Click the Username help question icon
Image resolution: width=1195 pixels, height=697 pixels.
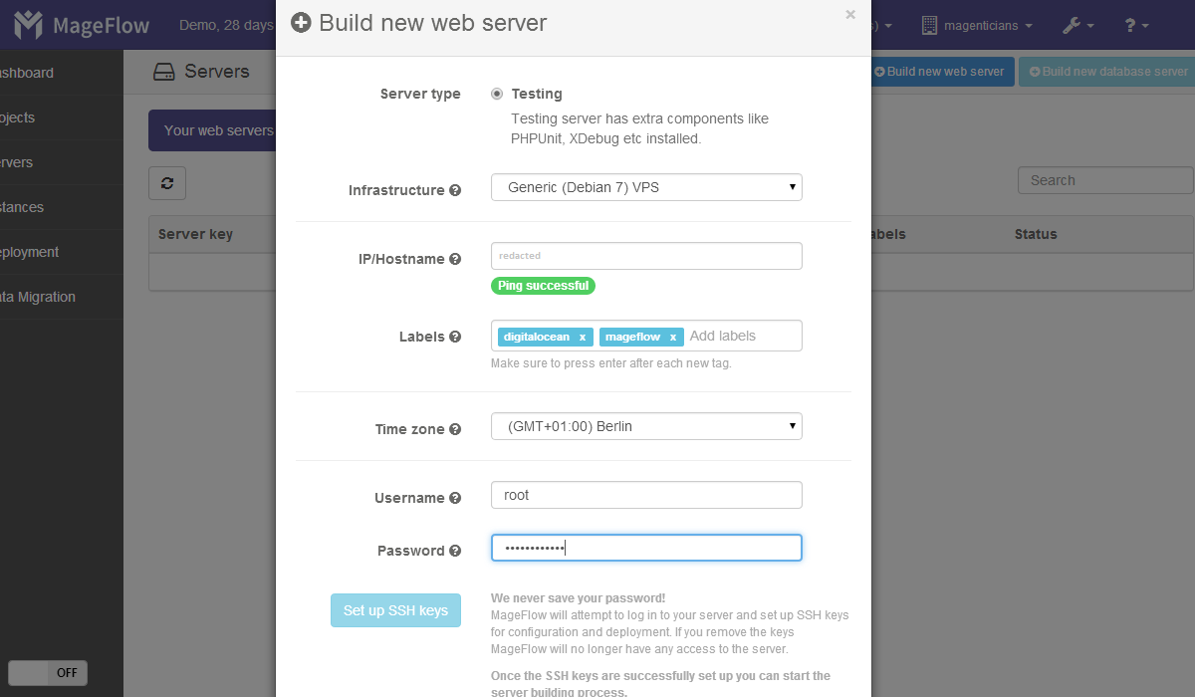pos(455,498)
